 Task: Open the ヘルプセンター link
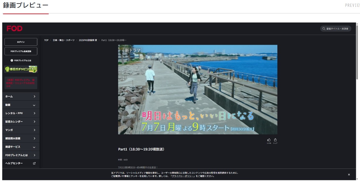(21, 163)
